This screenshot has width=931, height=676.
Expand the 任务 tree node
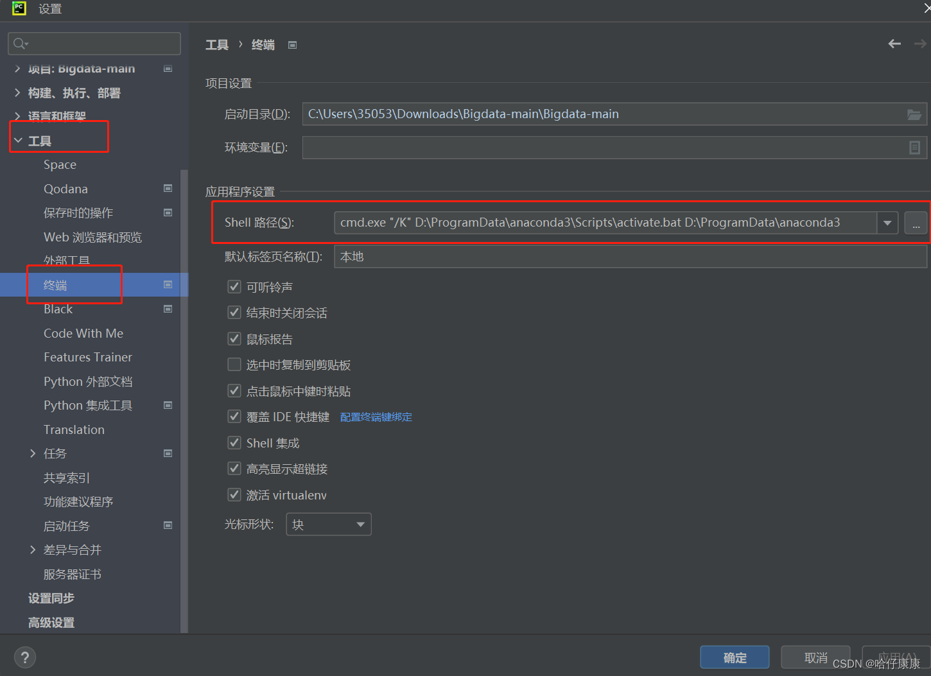(x=33, y=453)
